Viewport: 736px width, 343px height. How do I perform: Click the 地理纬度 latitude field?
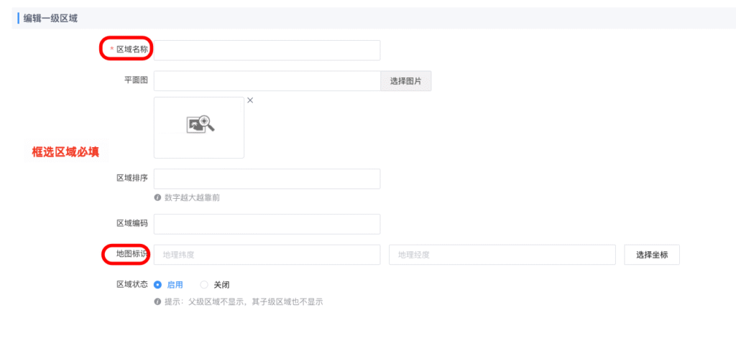point(267,255)
